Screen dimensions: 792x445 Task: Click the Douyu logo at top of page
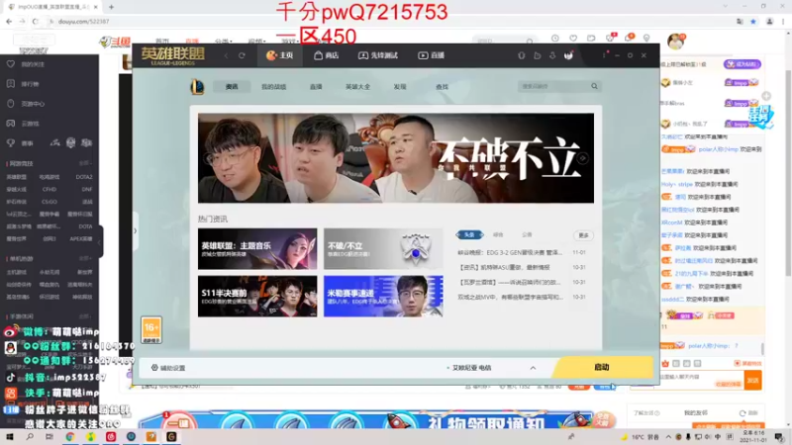pyautogui.click(x=115, y=42)
